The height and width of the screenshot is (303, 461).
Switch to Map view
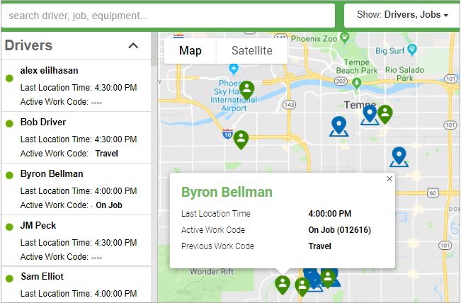click(190, 50)
